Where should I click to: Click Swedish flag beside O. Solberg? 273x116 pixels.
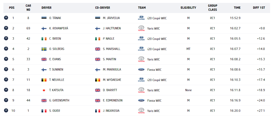point(44,49)
